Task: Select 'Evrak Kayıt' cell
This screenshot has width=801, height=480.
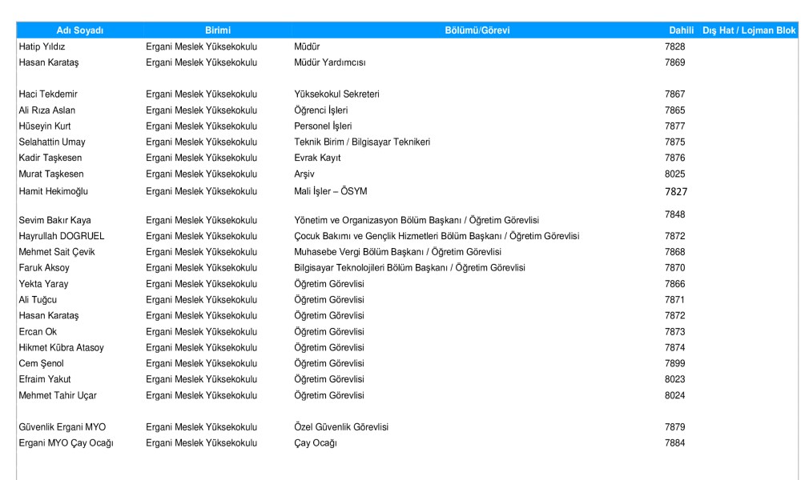Action: tap(317, 158)
